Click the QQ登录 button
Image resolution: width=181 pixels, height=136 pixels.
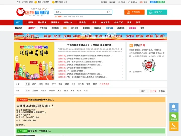[153, 2]
